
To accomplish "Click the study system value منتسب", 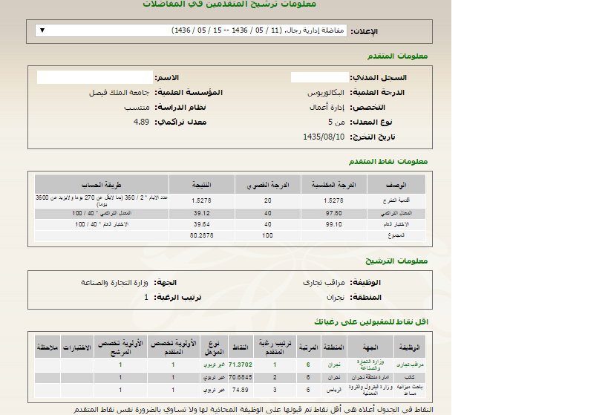I will (x=137, y=108).
